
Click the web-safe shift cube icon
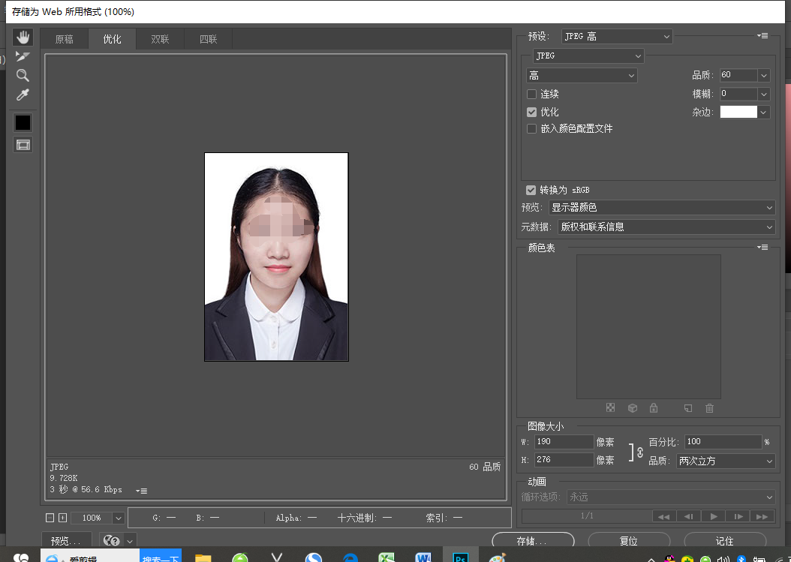pos(633,407)
